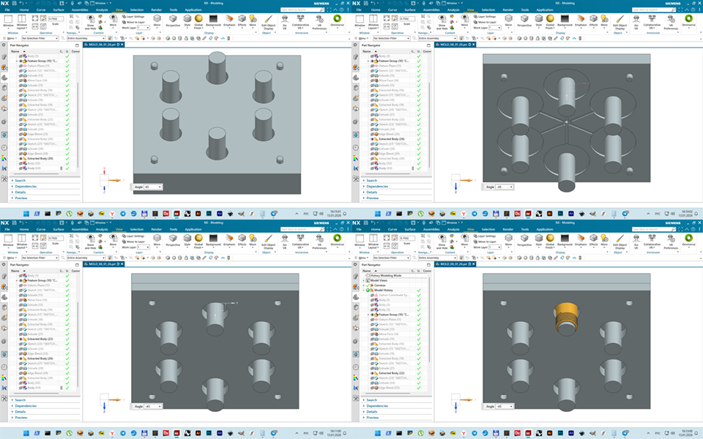The image size is (703, 439).
Task: Toggle visibility of Extracted Body (26) in unhighlighted pins-in-holes window
Action: click(21, 359)
